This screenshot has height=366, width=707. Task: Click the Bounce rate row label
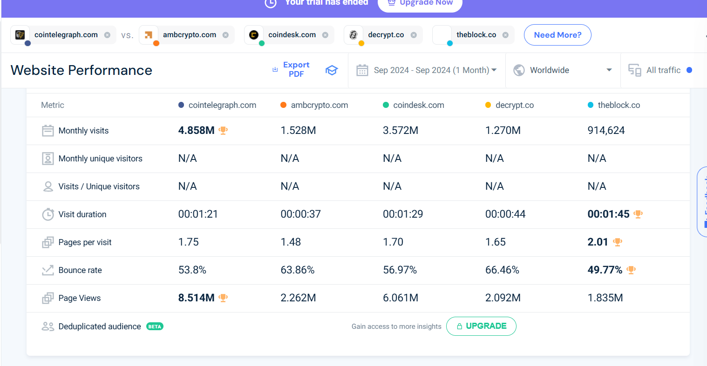[x=80, y=270]
